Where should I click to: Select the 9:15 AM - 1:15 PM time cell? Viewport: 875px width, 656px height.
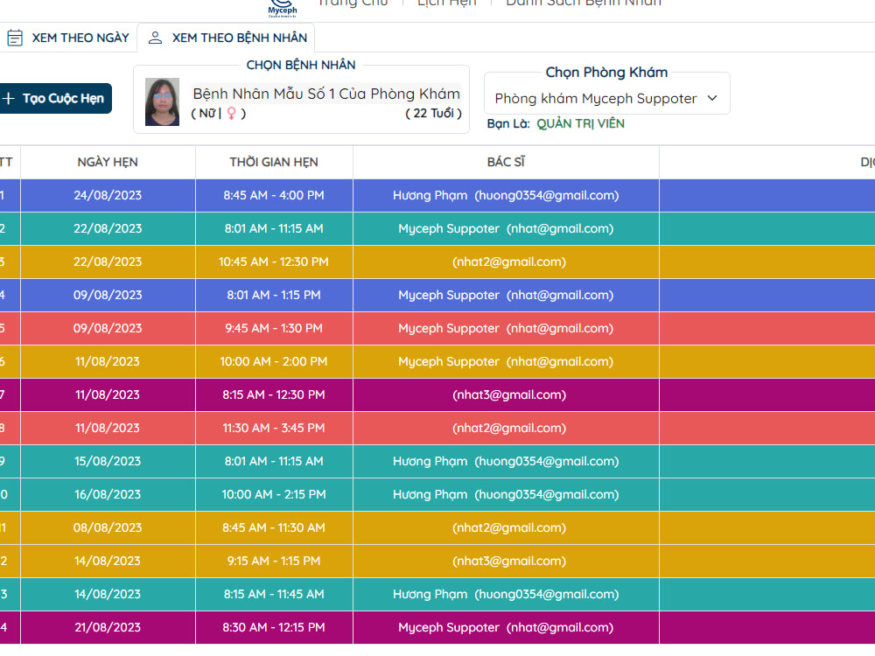(x=274, y=561)
